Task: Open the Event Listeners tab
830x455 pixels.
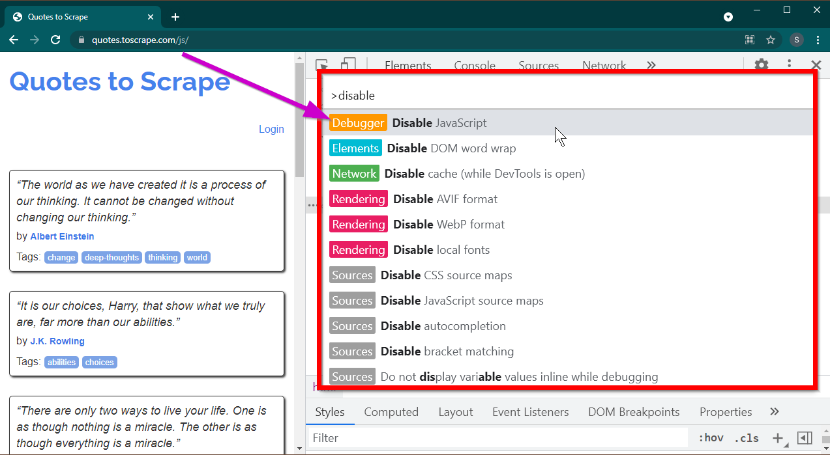Action: (x=531, y=412)
